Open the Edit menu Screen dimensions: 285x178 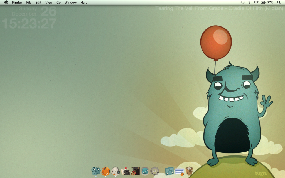[38, 2]
